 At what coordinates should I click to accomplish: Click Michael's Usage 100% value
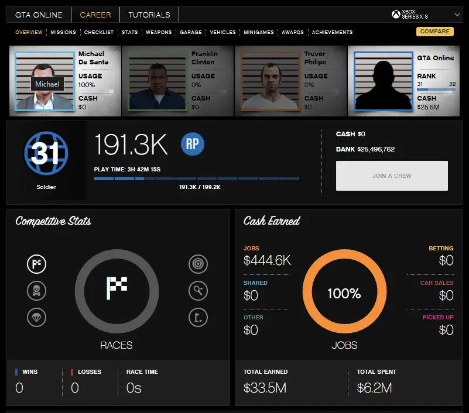tap(87, 85)
